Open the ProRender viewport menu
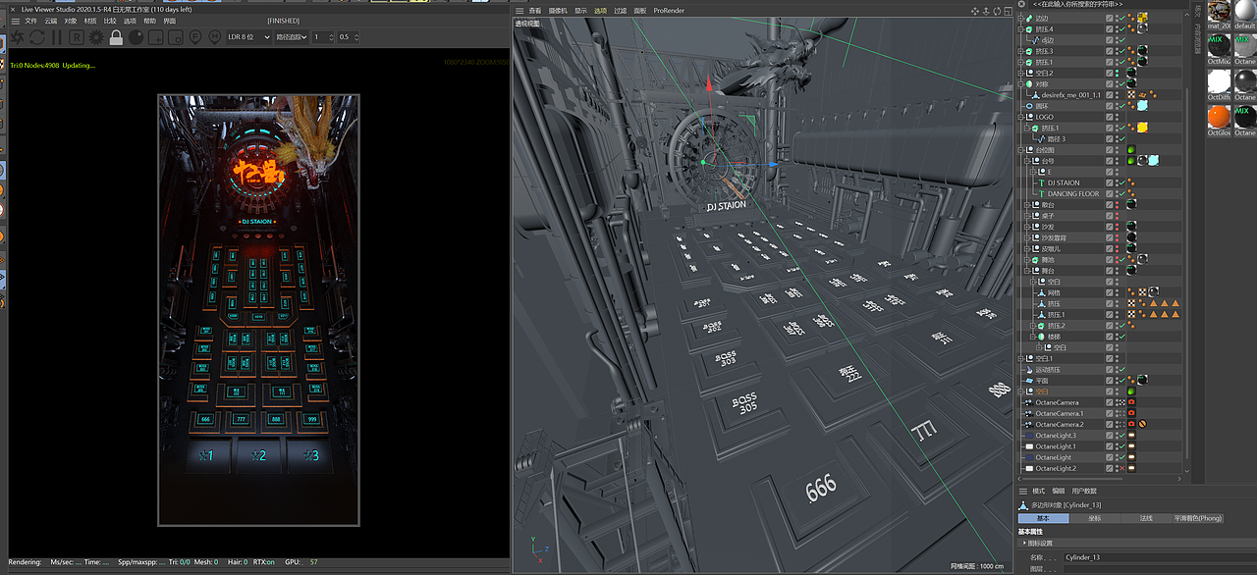The image size is (1257, 575). 669,11
